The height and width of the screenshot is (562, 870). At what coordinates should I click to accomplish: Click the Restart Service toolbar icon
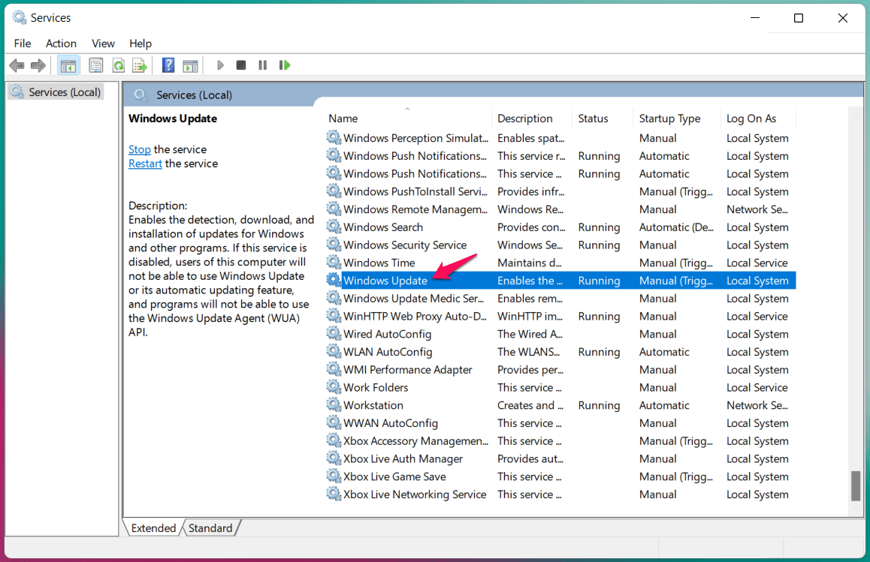pyautogui.click(x=285, y=65)
